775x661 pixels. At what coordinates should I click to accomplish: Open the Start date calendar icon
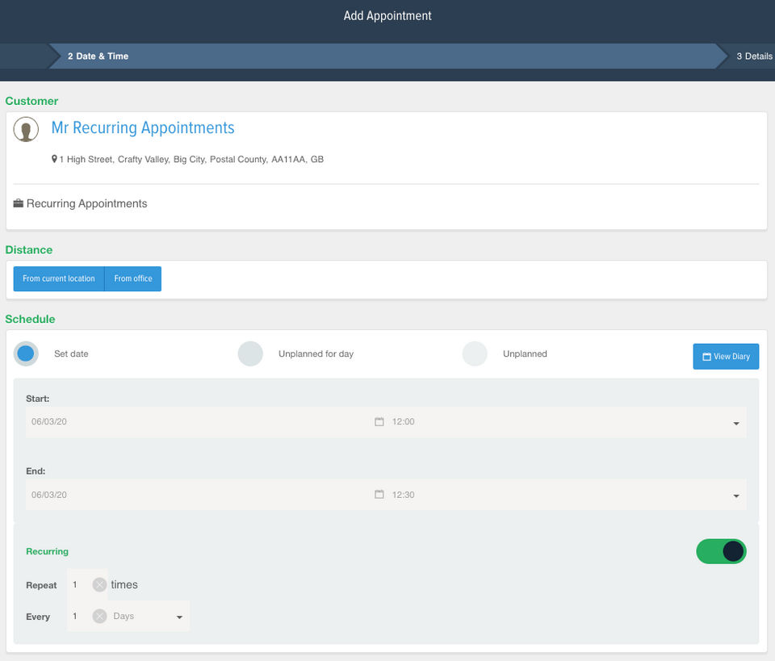coord(379,421)
